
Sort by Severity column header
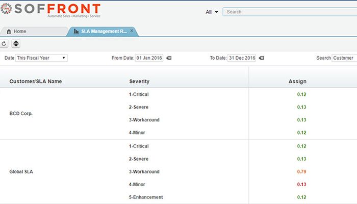coord(139,81)
